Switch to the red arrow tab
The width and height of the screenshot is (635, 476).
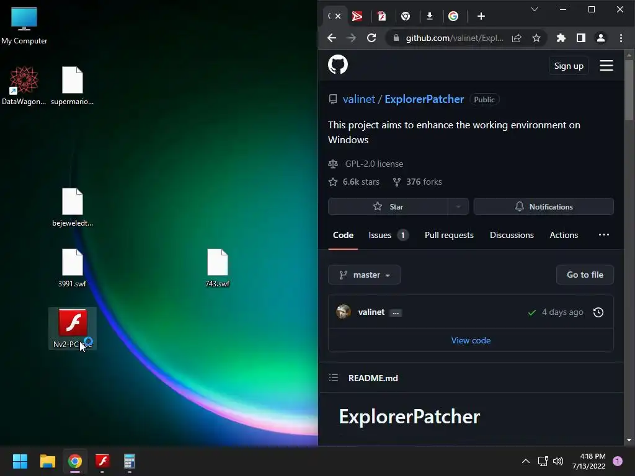point(357,16)
